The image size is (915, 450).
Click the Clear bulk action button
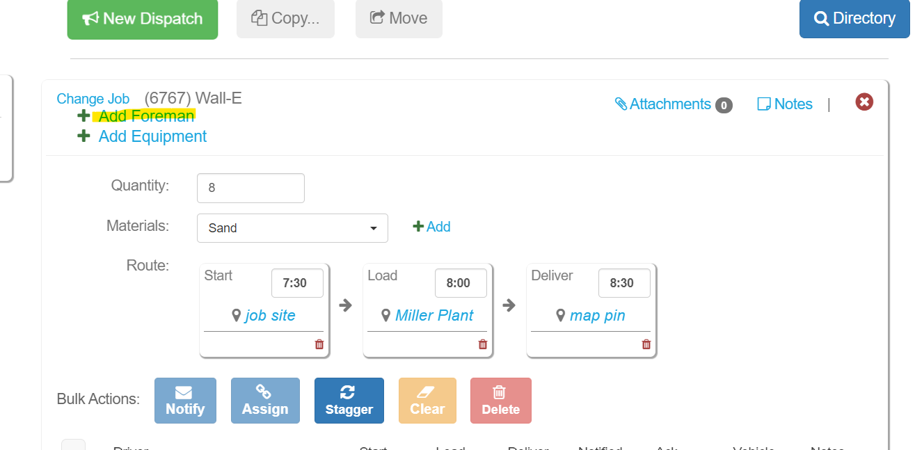tap(427, 401)
